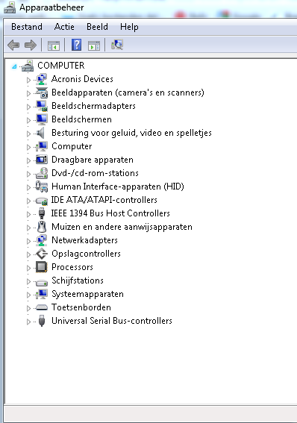Select the 'Systeemapparaten' label
297x423 pixels.
[x=87, y=295]
